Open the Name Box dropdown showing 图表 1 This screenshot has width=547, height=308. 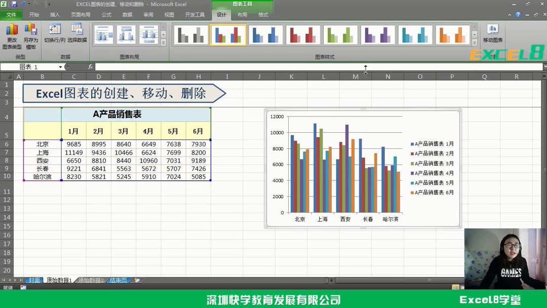[61, 66]
